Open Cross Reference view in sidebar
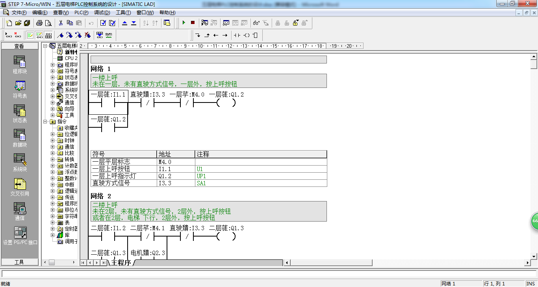This screenshot has height=287, width=538. point(20,187)
